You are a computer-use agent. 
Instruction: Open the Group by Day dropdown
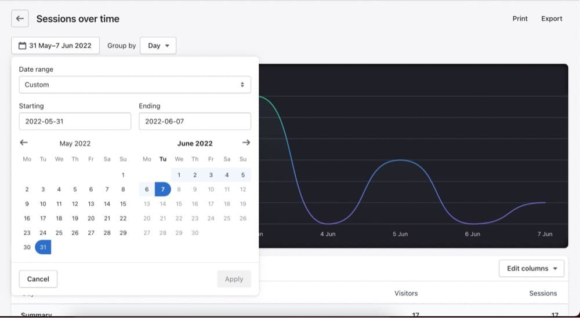click(158, 45)
